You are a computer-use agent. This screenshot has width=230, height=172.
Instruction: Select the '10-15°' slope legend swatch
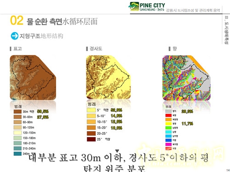coord(91,122)
